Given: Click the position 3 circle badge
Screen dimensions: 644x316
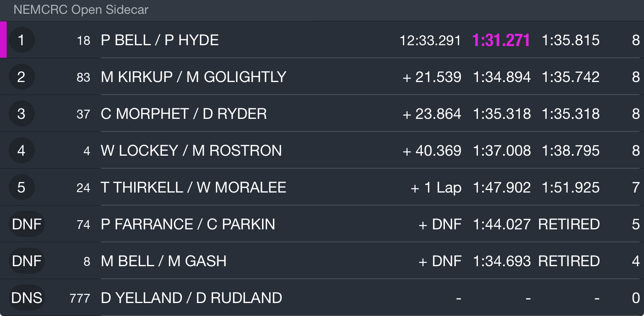Looking at the screenshot, I should click(x=21, y=114).
